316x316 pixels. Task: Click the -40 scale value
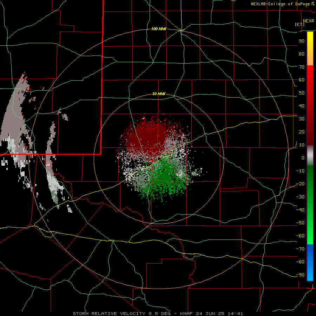point(300,210)
